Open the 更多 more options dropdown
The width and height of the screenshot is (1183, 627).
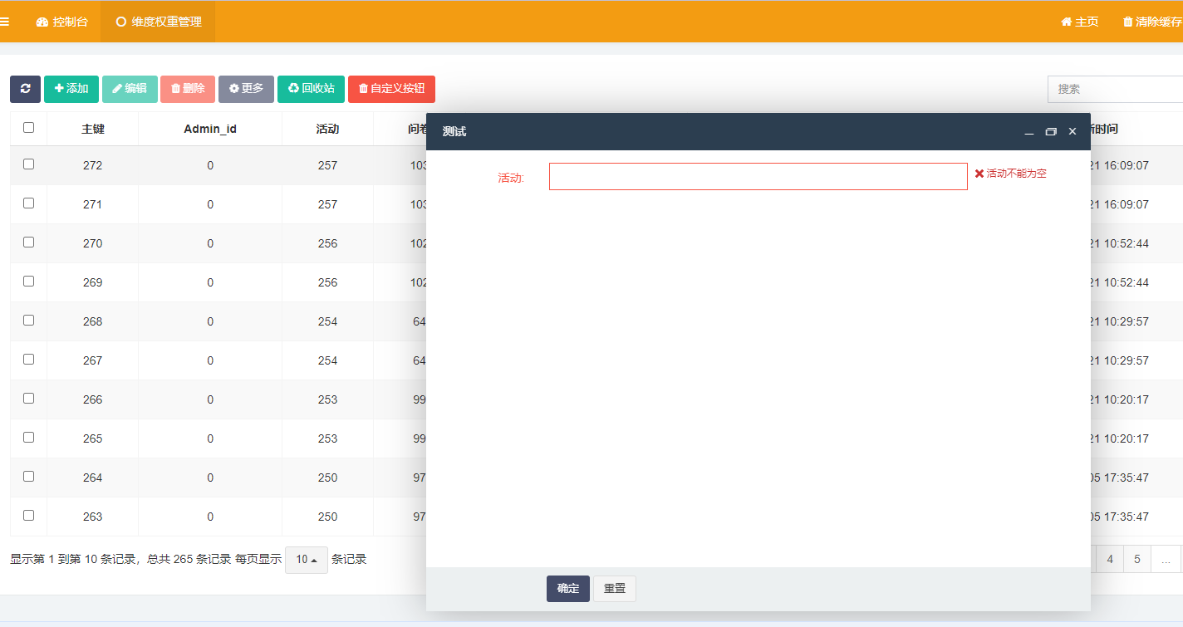click(x=246, y=89)
